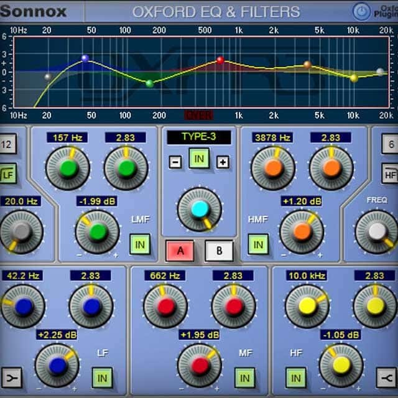Viewport: 398px width, 398px height.
Task: Click the low shelf shape icon button
Action: (12, 376)
